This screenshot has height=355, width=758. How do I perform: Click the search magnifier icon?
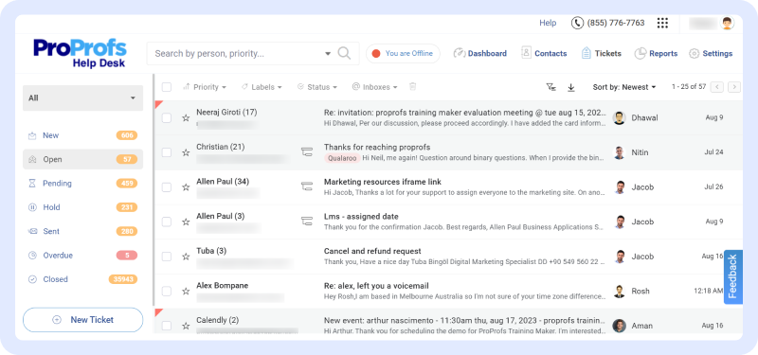(344, 53)
